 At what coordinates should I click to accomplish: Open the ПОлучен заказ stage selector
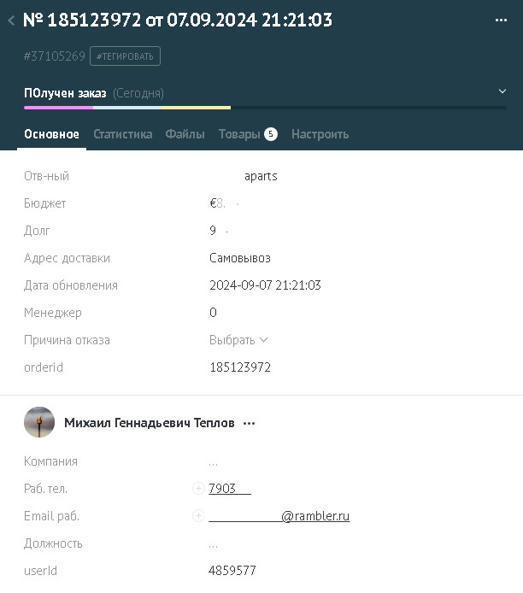pos(65,93)
